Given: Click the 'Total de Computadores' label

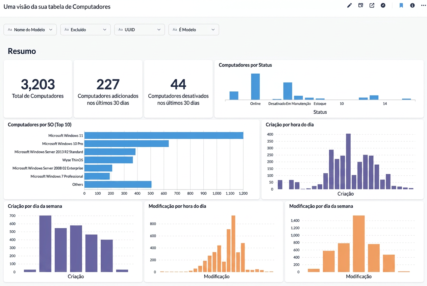Looking at the screenshot, I should coord(38,96).
